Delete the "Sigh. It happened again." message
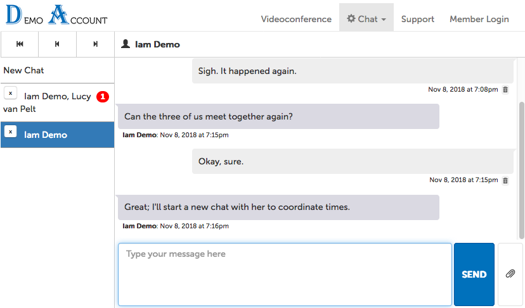525x308 pixels. [505, 90]
